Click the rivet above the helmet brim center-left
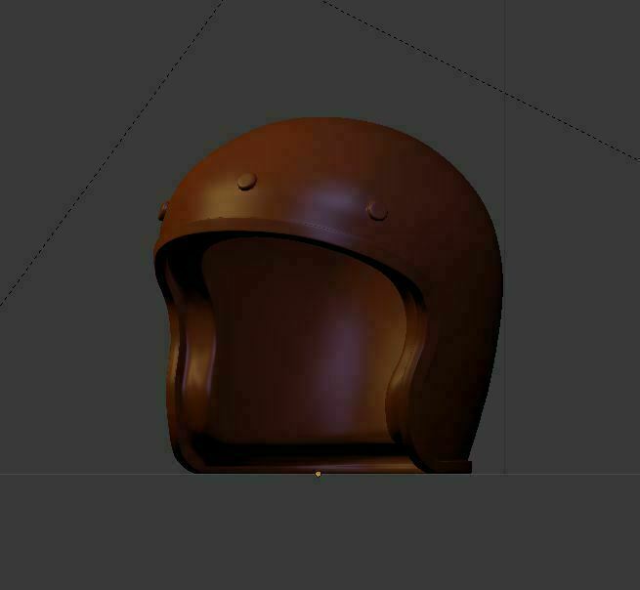This screenshot has width=640, height=590. pyautogui.click(x=247, y=181)
